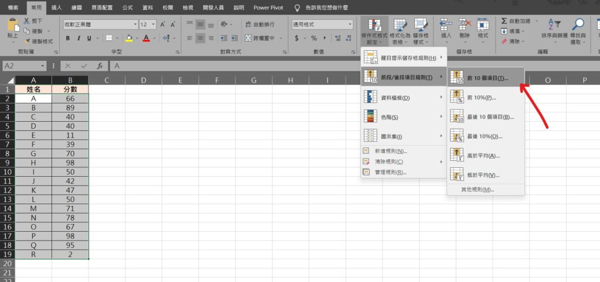The image size is (600, 282).
Task: Open the font size dropdown showing 12
Action: [x=154, y=25]
